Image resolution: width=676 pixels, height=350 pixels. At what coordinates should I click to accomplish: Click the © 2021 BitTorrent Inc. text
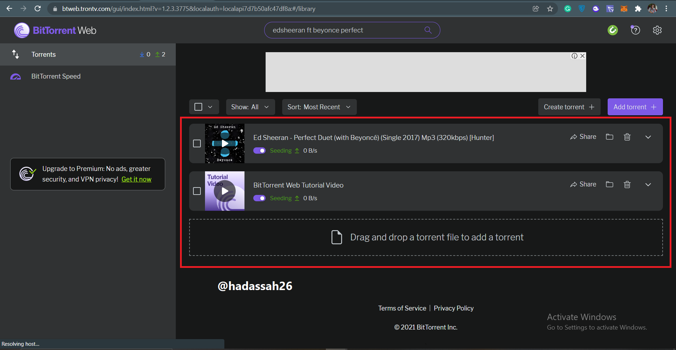[426, 327]
